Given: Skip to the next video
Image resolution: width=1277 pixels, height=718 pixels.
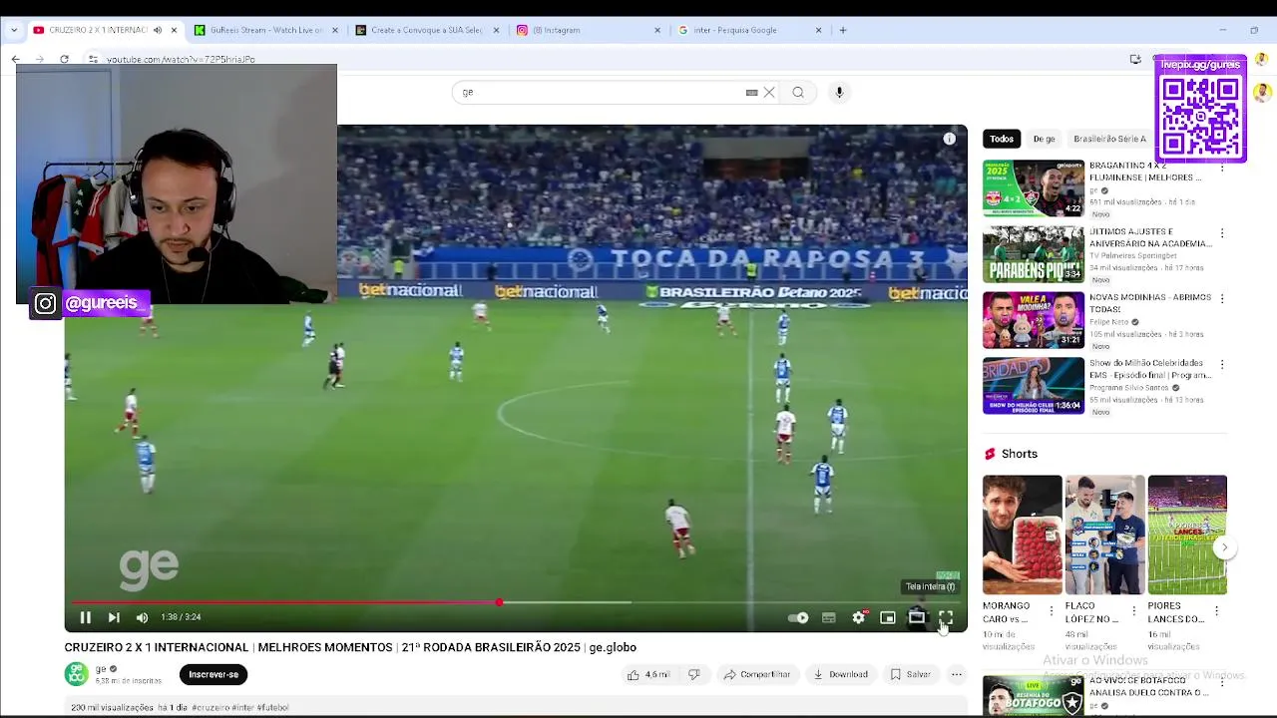Looking at the screenshot, I should pos(114,617).
